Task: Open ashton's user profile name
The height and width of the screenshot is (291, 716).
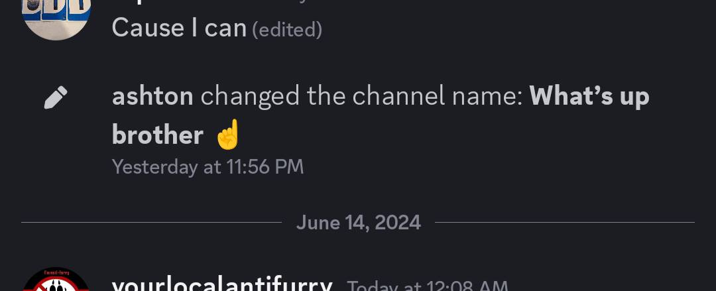Action: click(x=152, y=97)
